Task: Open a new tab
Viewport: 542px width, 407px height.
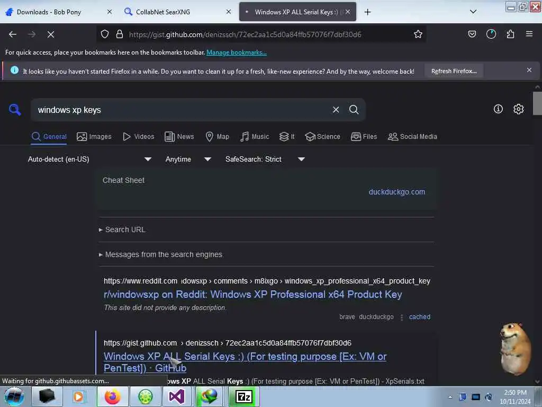Action: [x=367, y=12]
